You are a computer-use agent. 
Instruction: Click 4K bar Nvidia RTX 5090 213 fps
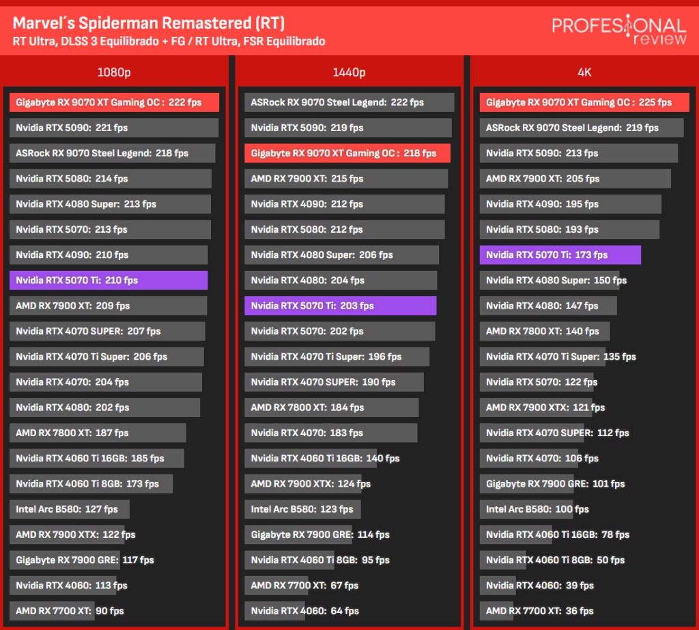579,154
